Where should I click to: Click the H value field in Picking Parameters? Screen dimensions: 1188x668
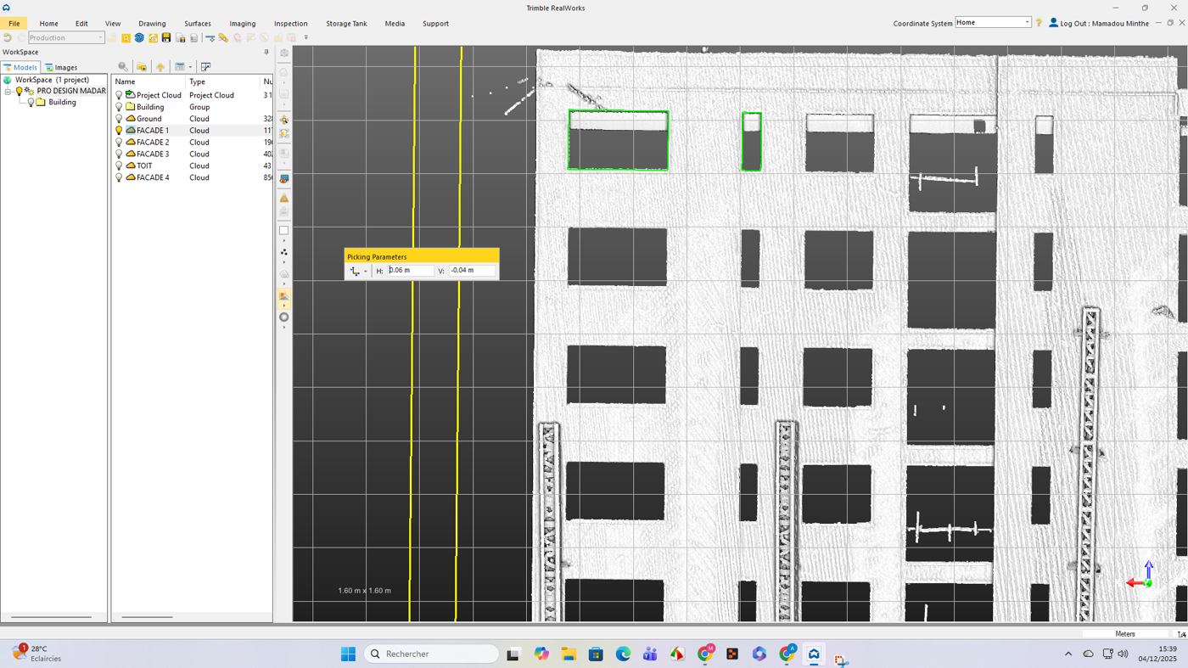[410, 270]
